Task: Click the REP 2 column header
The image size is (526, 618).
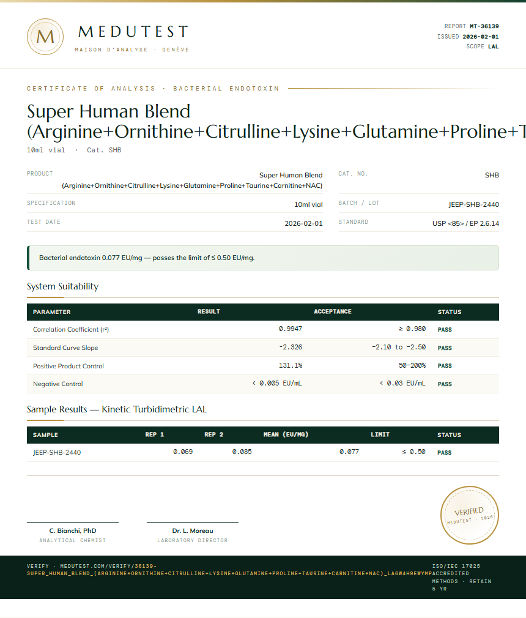Action: click(214, 434)
